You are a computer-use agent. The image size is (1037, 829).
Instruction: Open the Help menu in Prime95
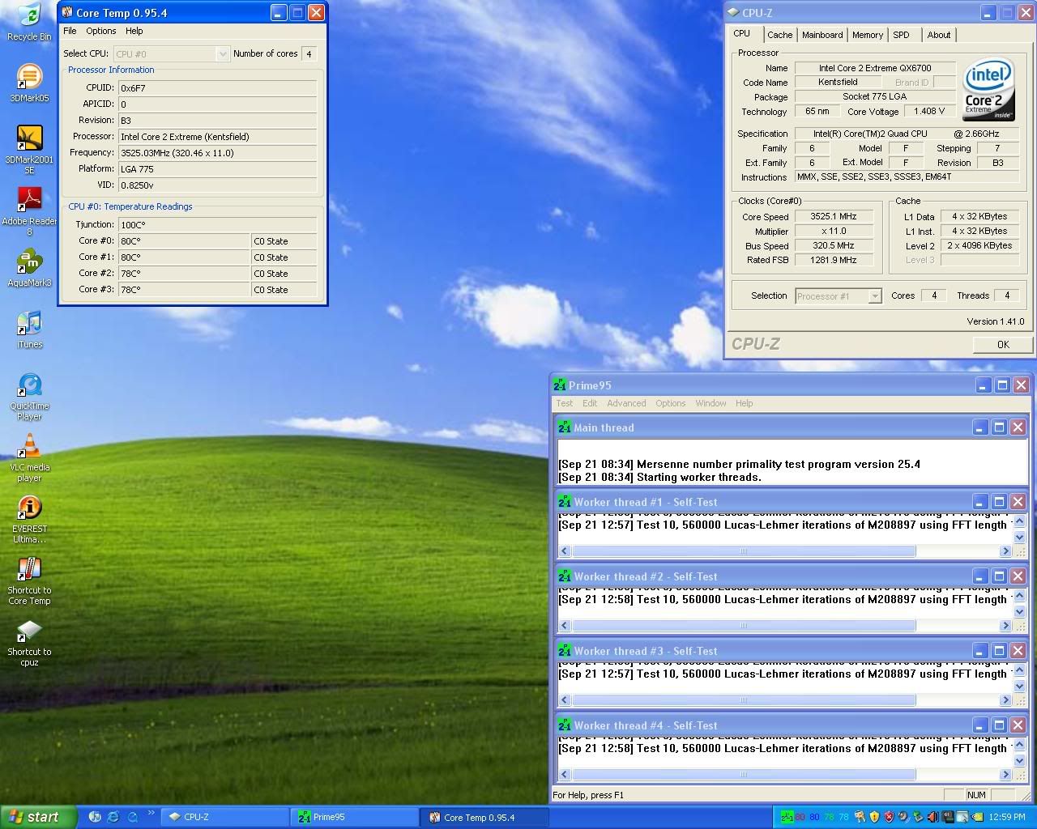click(745, 403)
